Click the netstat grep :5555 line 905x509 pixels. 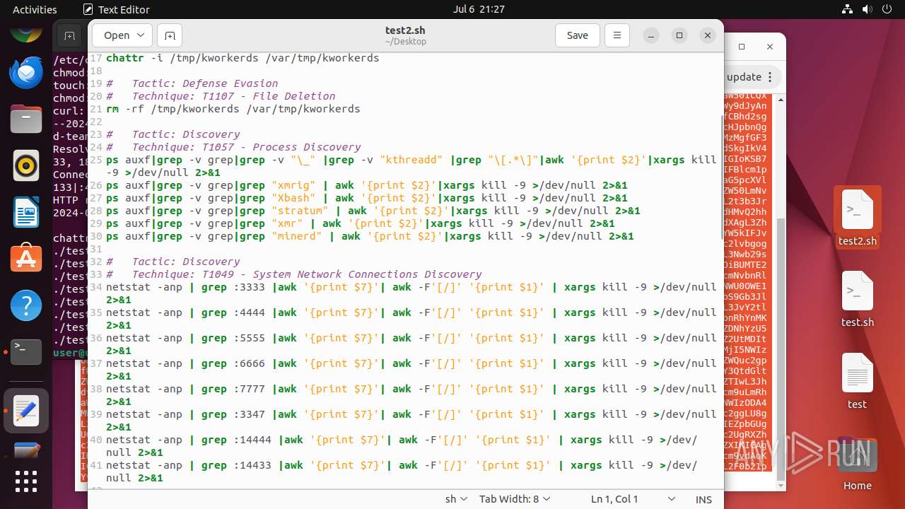pyautogui.click(x=411, y=344)
